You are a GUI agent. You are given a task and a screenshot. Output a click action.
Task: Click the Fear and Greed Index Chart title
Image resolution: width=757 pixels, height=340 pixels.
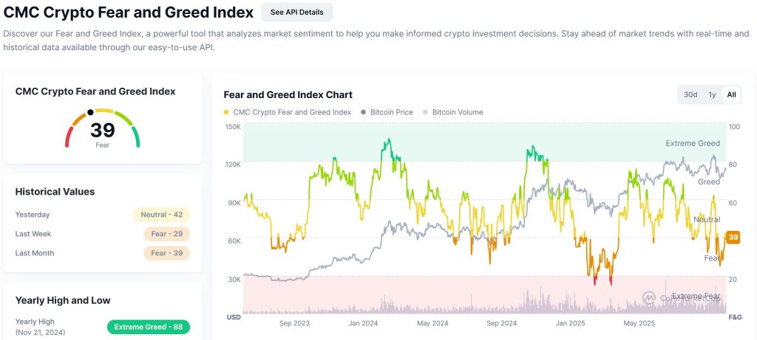coord(288,95)
